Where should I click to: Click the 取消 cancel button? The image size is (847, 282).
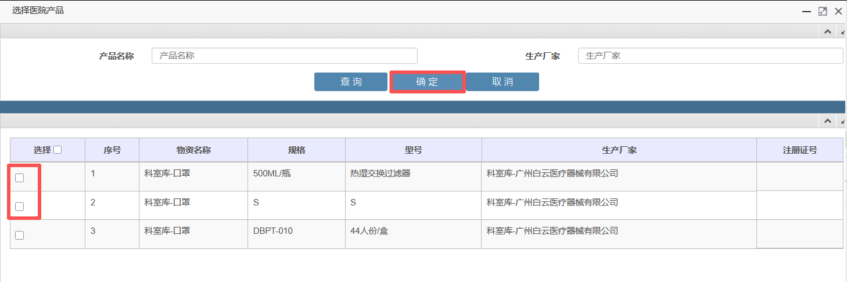tap(503, 82)
